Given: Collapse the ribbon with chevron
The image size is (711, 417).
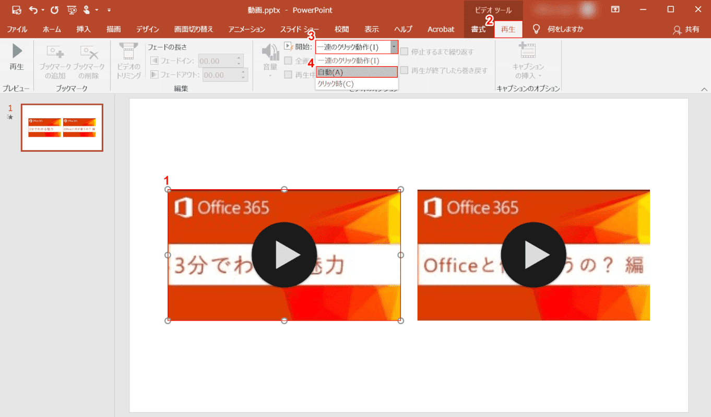Looking at the screenshot, I should [x=703, y=89].
